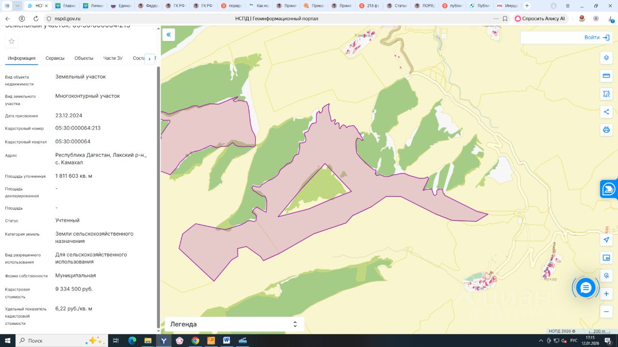Viewport: 618px width, 347px height.
Task: Activate the area selection search tool
Action: pyautogui.click(x=606, y=93)
